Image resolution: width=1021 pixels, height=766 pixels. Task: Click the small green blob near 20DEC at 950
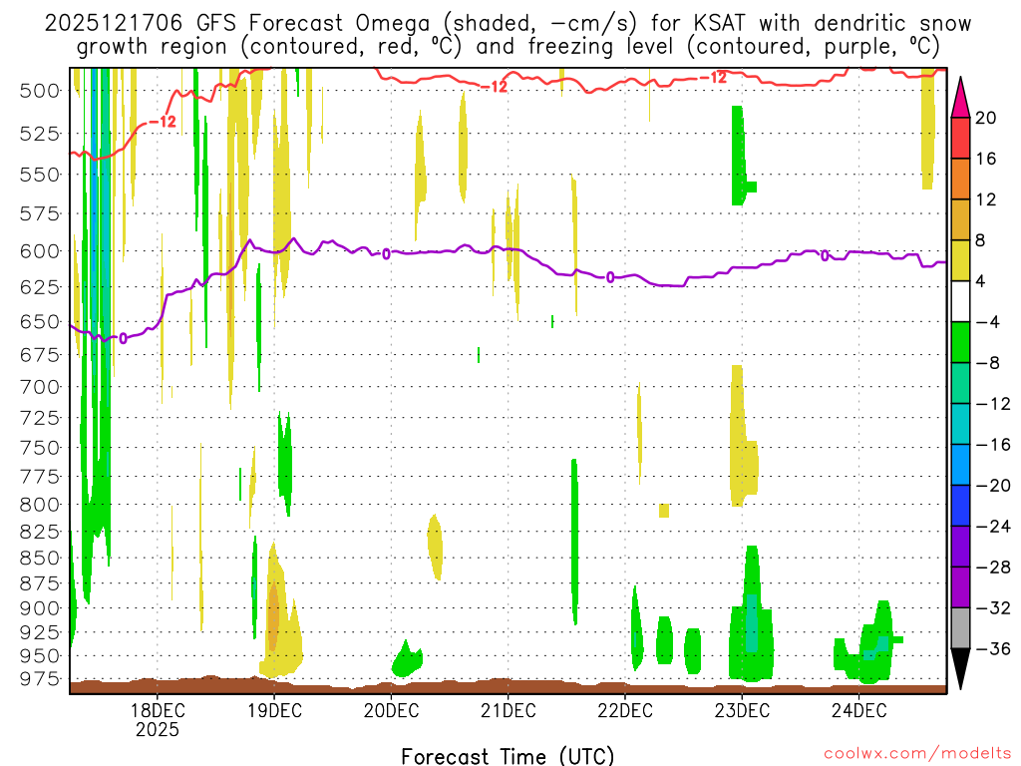(x=407, y=660)
